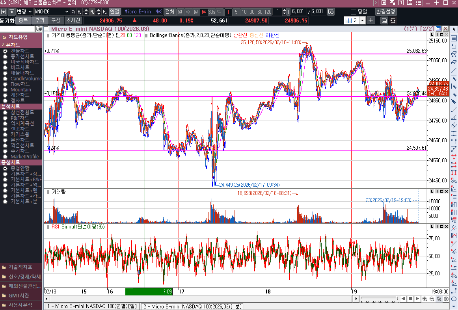Switch to Micro E-mini NASDAQ 100(연결)[일] tab
The width and height of the screenshot is (458, 310).
click(x=91, y=306)
